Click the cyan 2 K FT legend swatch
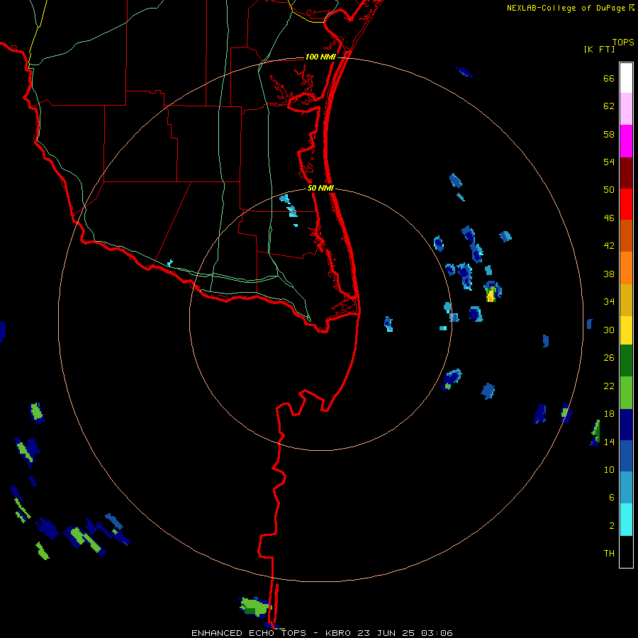 [x=626, y=520]
